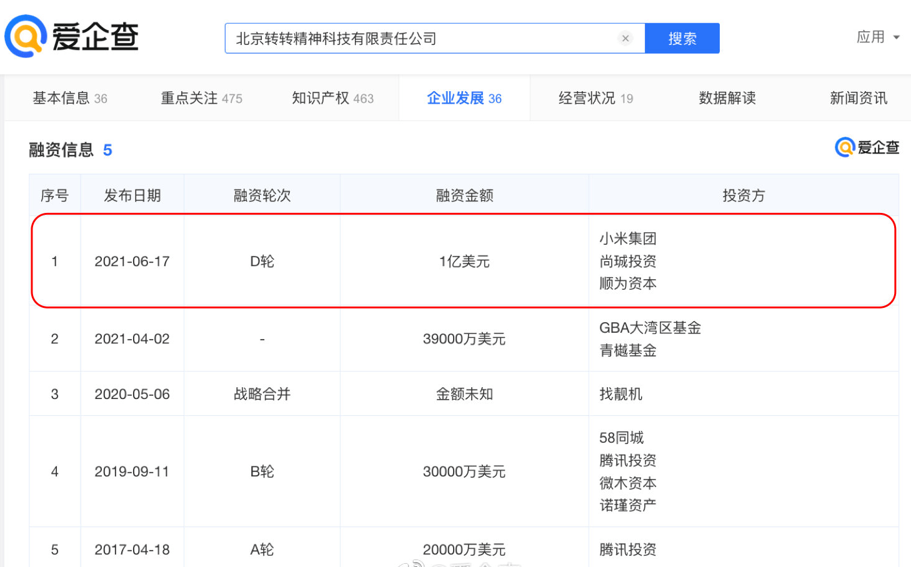Image resolution: width=911 pixels, height=567 pixels.
Task: Open investor 微木资本
Action: (x=628, y=483)
